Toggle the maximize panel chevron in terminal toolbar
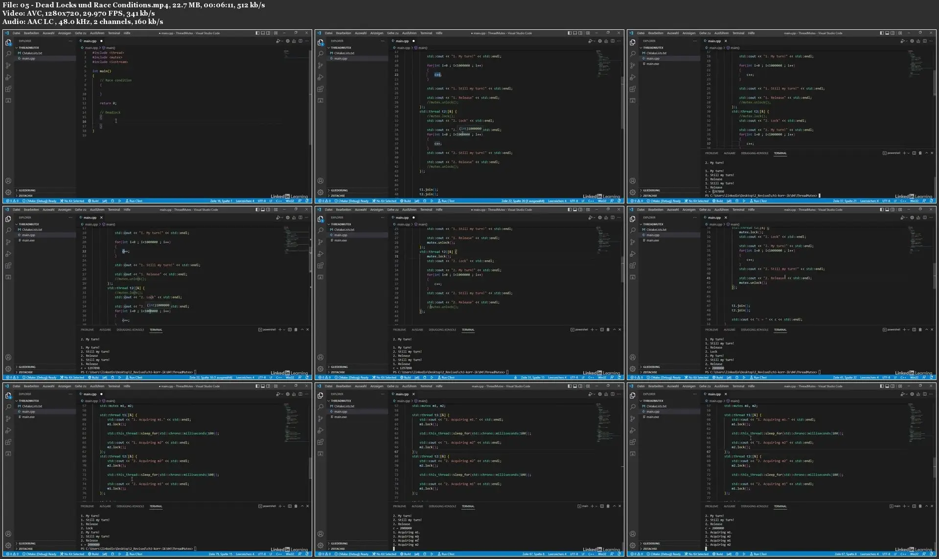The height and width of the screenshot is (559, 939). coord(303,330)
